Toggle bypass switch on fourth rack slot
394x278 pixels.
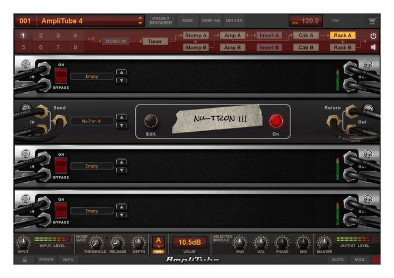(61, 211)
